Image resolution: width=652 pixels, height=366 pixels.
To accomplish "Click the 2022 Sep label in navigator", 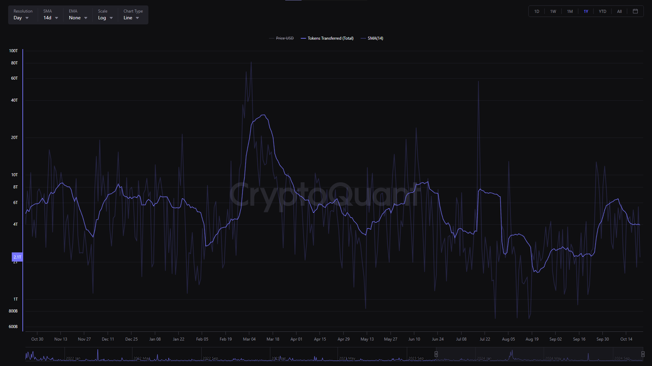I will pyautogui.click(x=210, y=358).
